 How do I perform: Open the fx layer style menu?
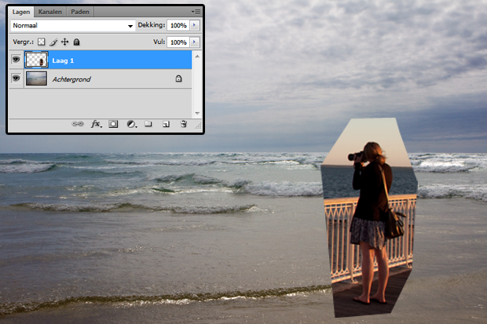[96, 124]
